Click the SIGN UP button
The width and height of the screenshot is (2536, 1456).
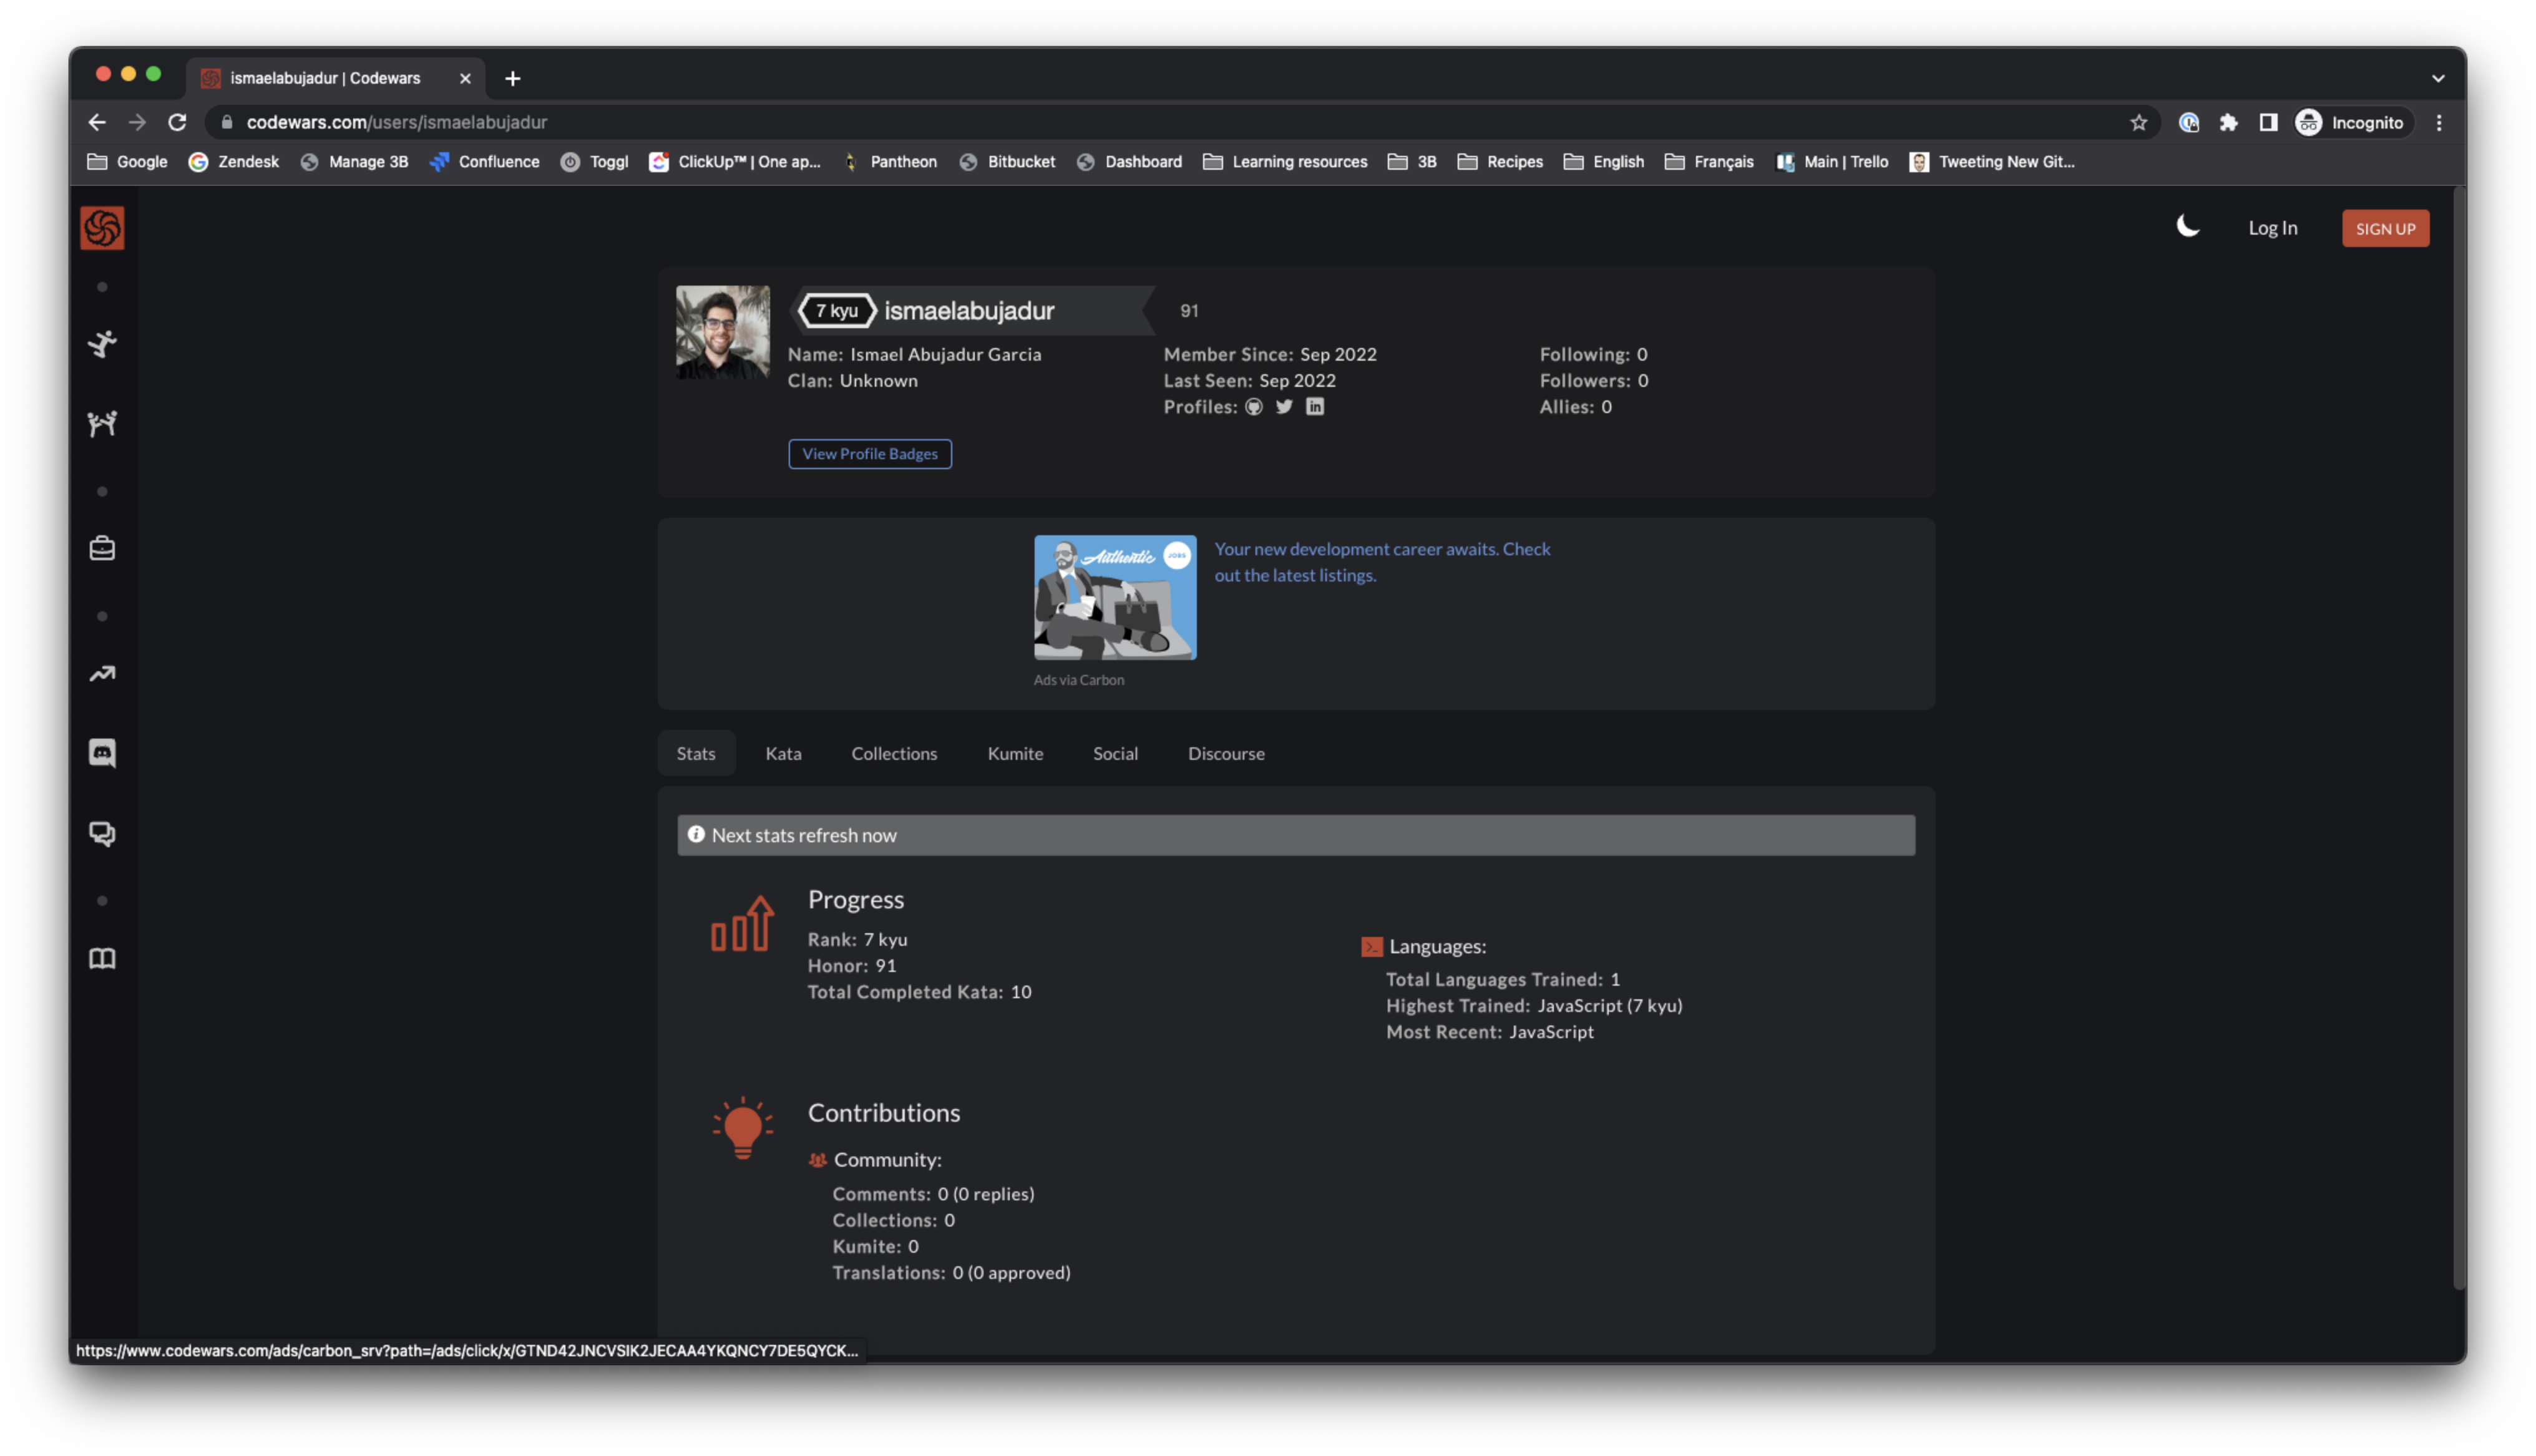click(2385, 229)
